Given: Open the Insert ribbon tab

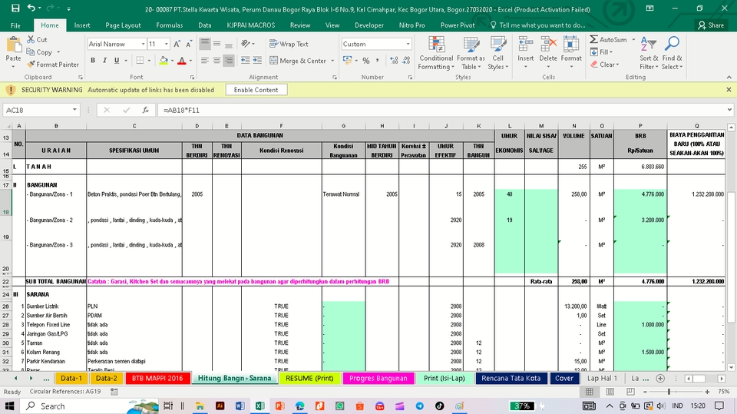Looking at the screenshot, I should tap(82, 25).
